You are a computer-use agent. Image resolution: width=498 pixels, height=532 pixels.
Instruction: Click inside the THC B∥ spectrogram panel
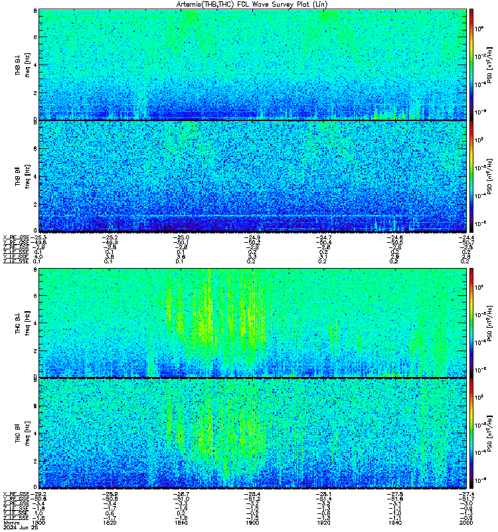(x=252, y=434)
